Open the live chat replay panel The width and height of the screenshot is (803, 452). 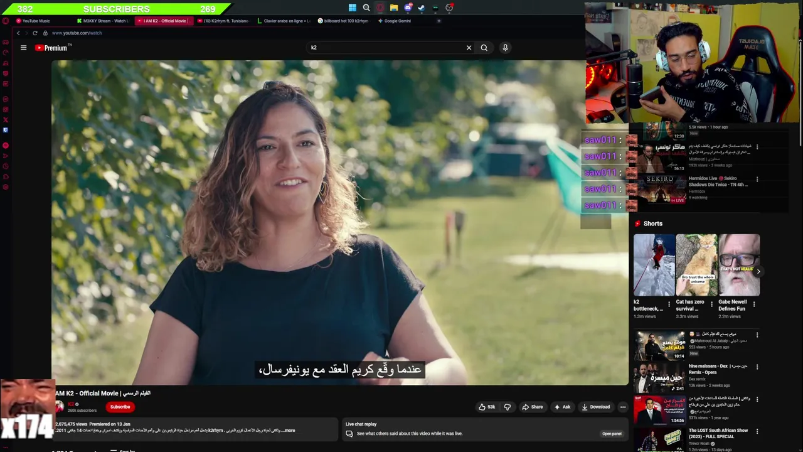[612, 434]
